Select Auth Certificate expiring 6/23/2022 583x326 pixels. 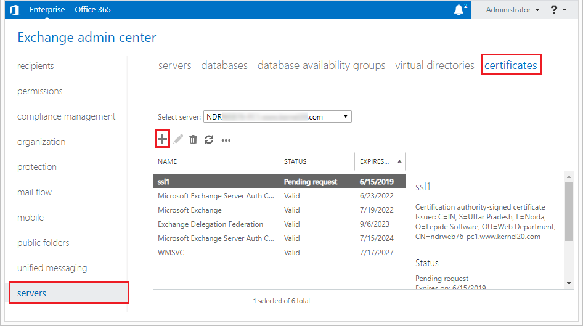pos(279,196)
